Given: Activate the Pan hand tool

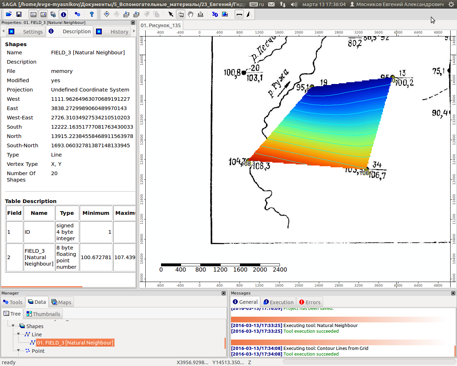Looking at the screenshot, I should 191,14.
